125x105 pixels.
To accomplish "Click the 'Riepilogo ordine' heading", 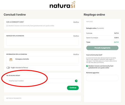I will click(94, 15).
